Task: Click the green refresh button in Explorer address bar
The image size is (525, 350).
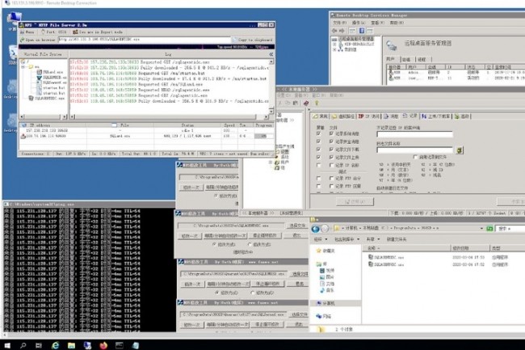Action: [x=489, y=229]
